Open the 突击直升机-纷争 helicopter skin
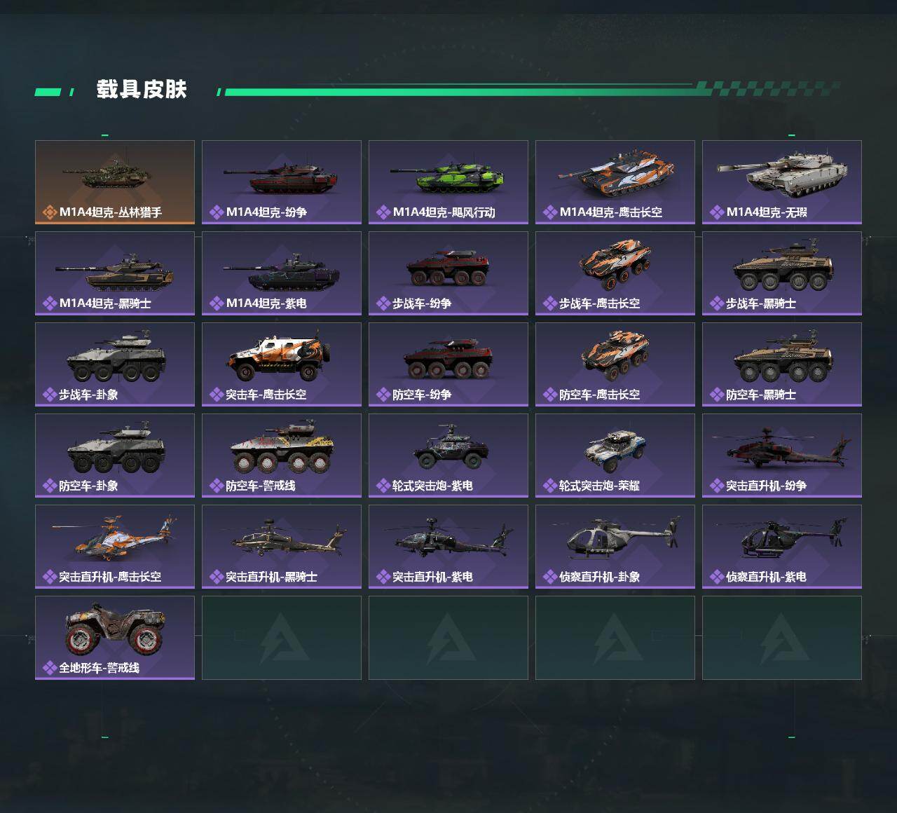The height and width of the screenshot is (813, 897). tap(782, 456)
